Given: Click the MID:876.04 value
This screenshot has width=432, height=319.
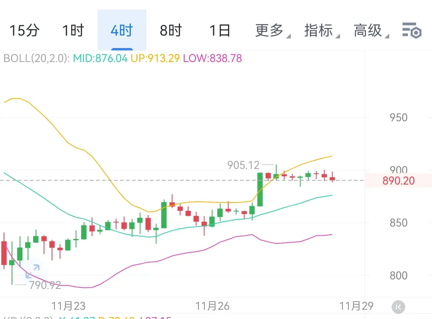Looking at the screenshot, I should point(100,58).
